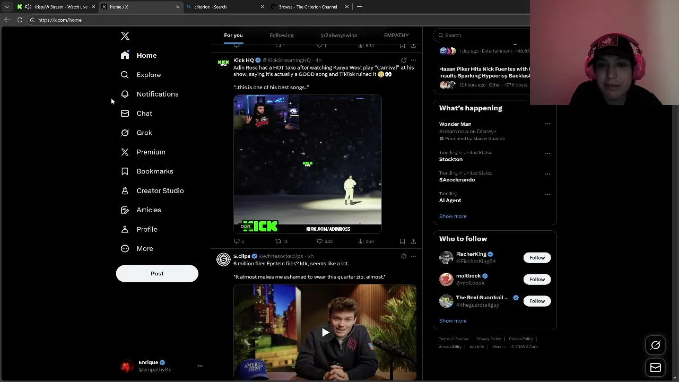
Task: Open the Privacy Policy footer link
Action: click(x=489, y=339)
